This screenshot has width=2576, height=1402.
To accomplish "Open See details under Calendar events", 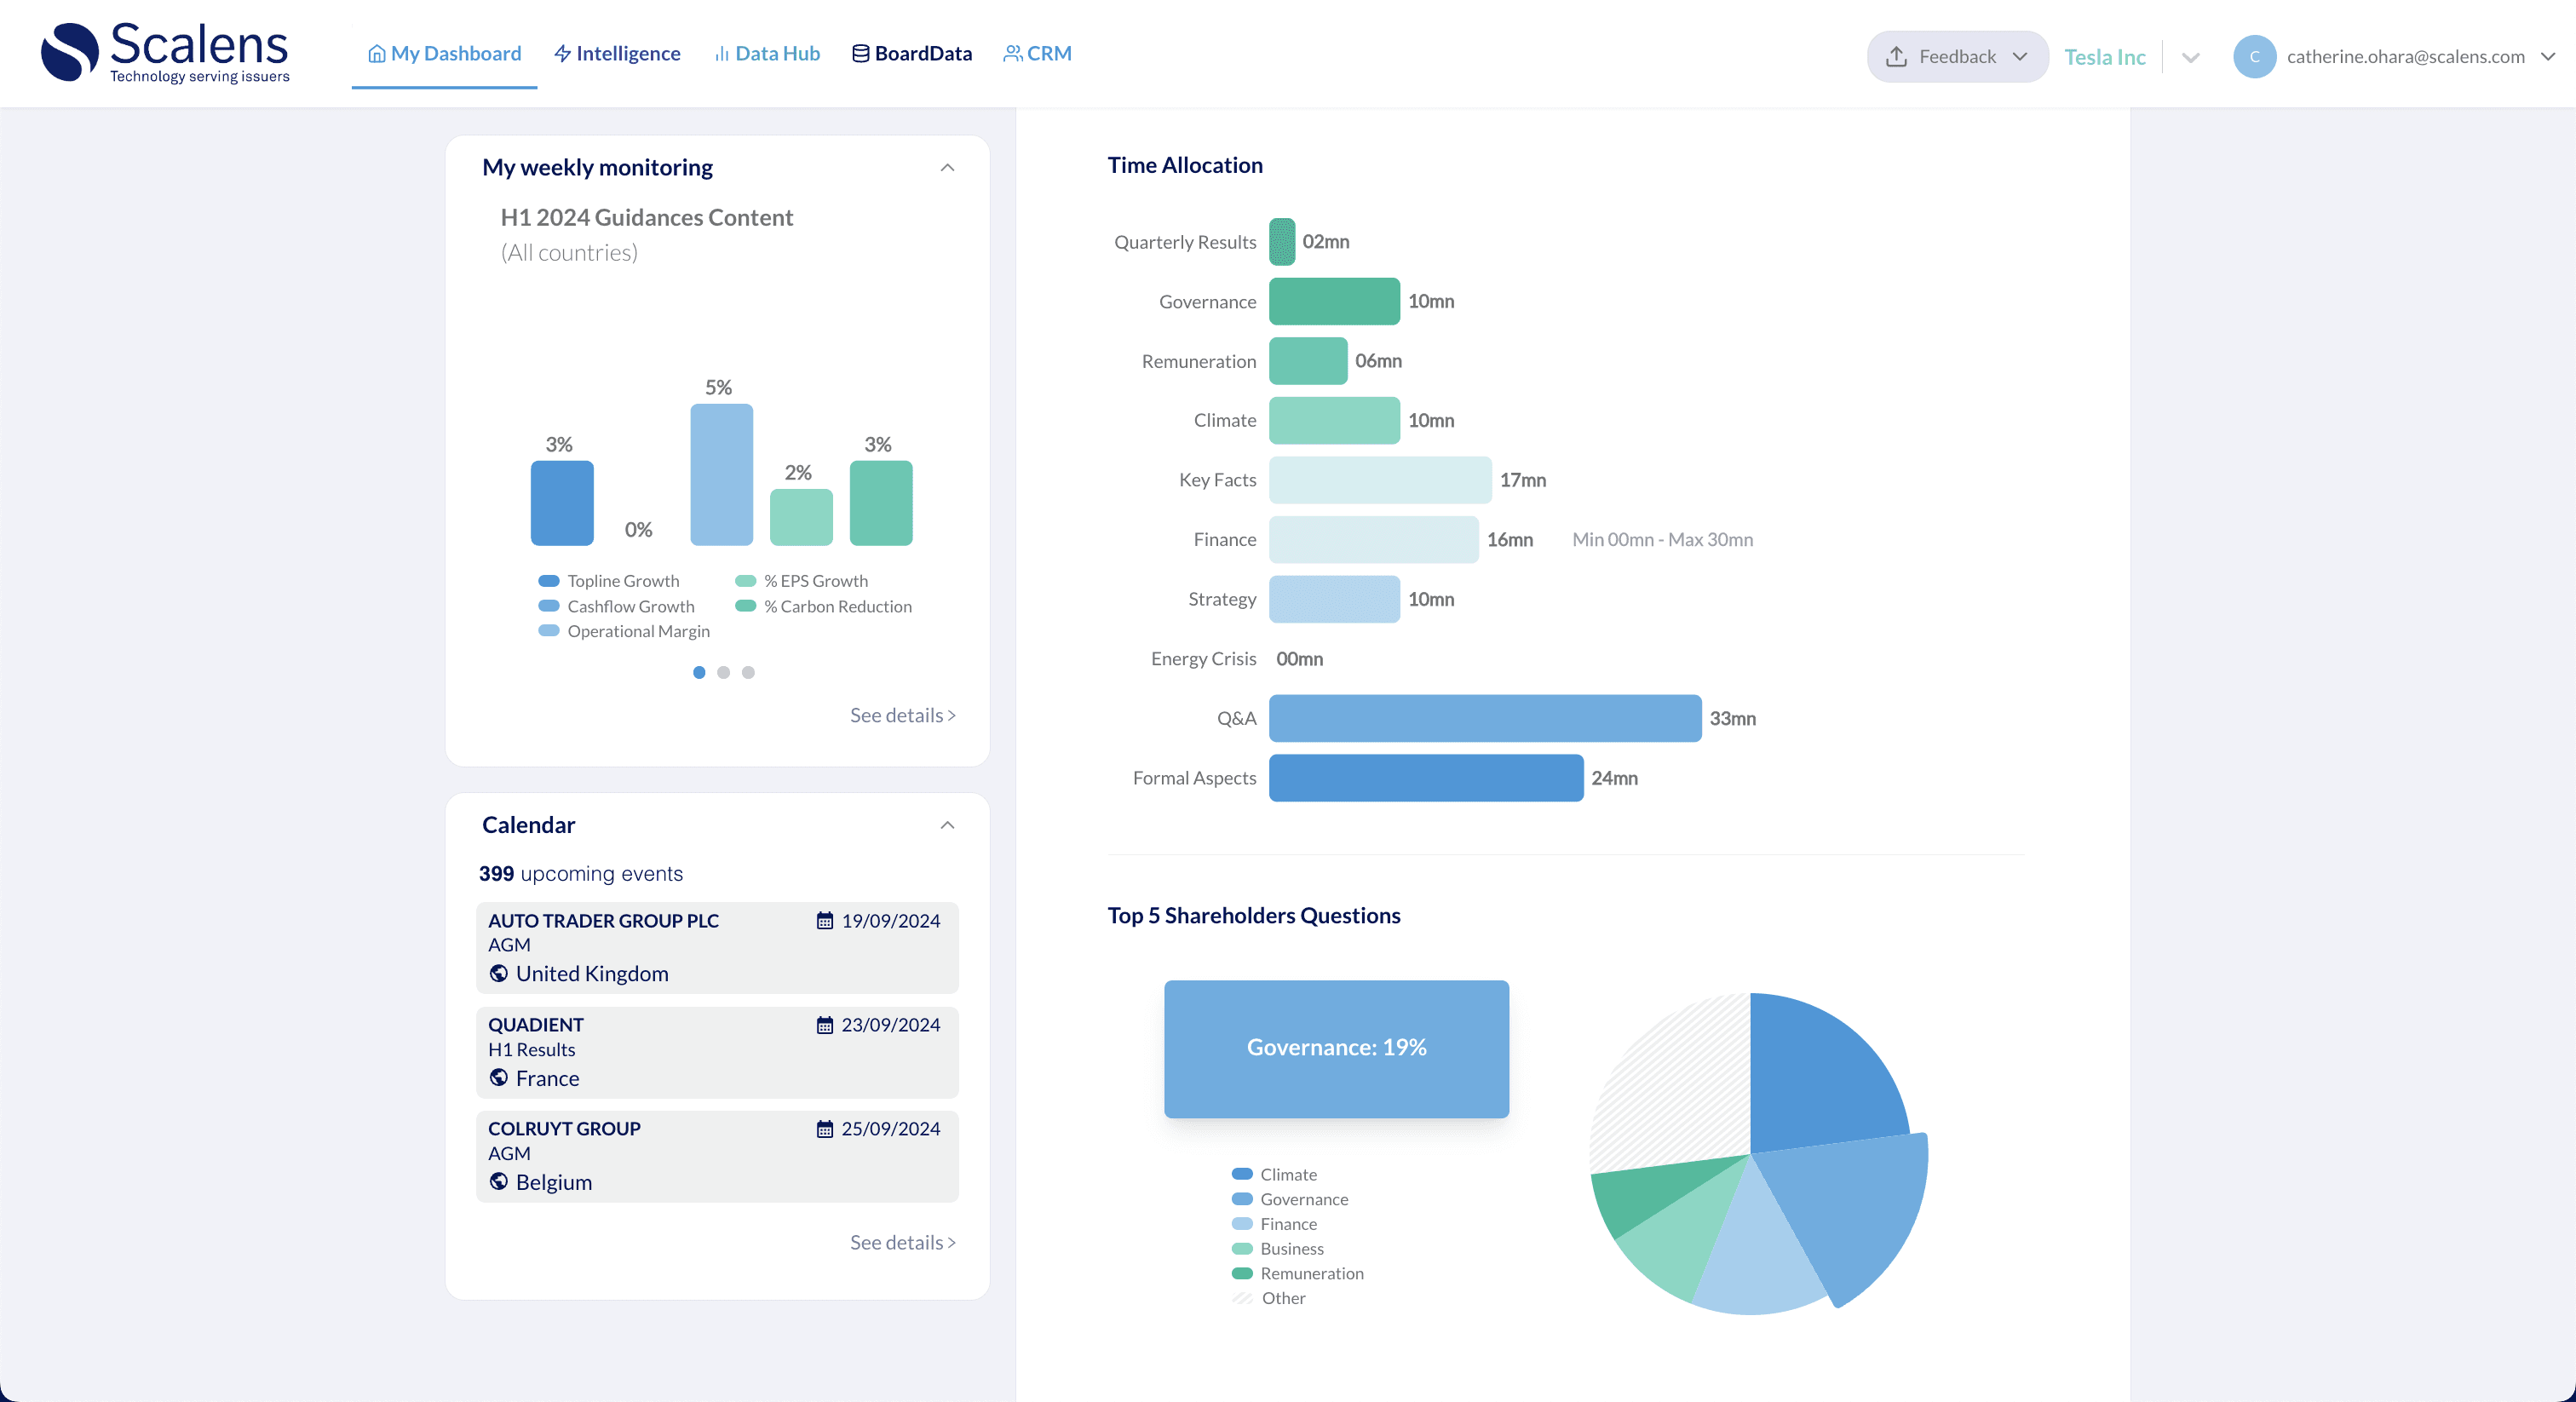I will pos(902,1243).
